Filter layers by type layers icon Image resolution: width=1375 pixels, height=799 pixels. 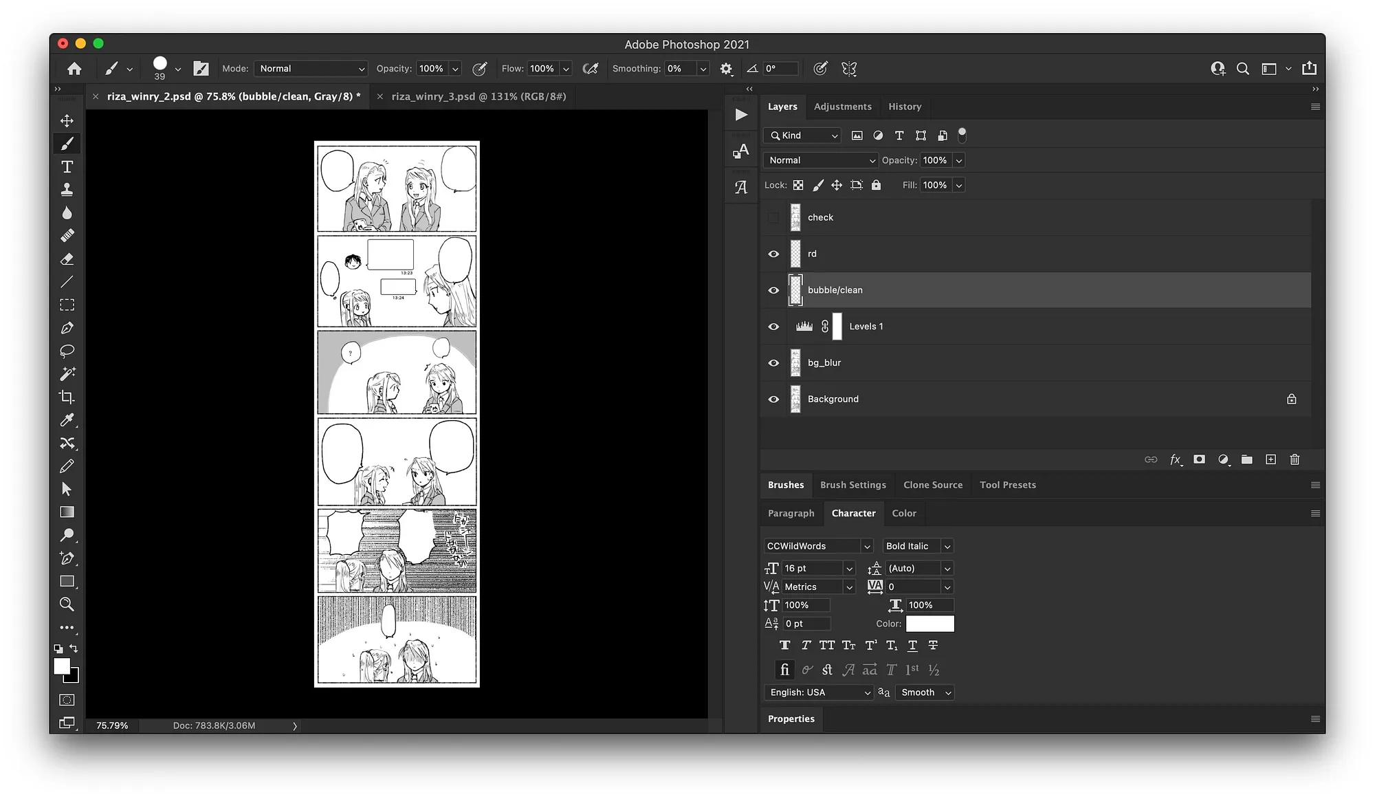(899, 135)
